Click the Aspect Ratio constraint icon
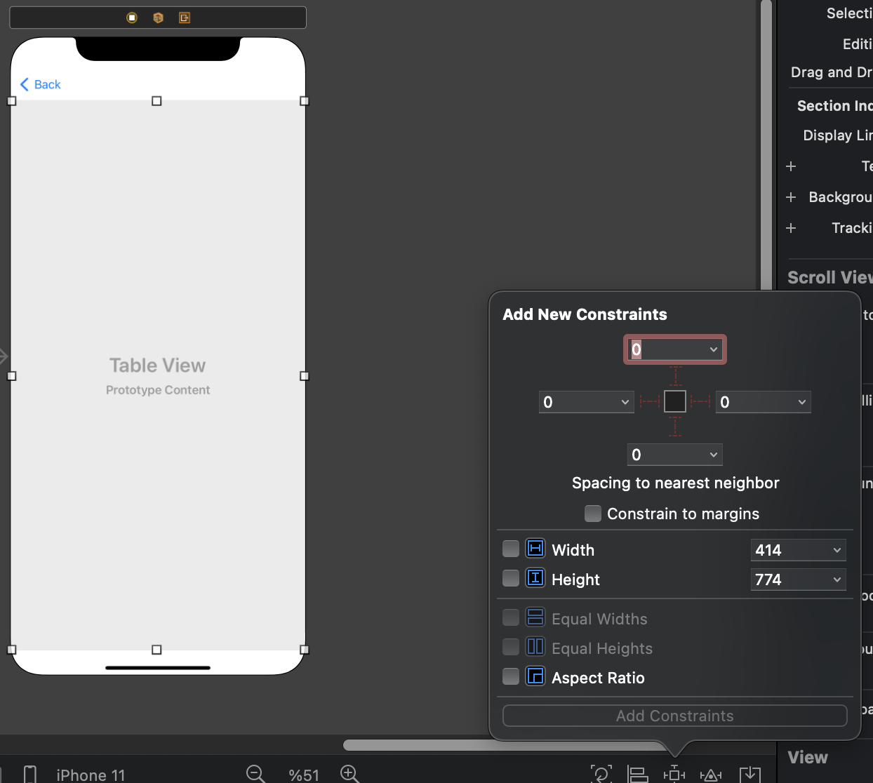The image size is (873, 783). 535,676
